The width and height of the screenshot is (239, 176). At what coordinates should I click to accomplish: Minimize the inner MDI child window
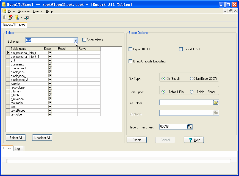[225, 11]
